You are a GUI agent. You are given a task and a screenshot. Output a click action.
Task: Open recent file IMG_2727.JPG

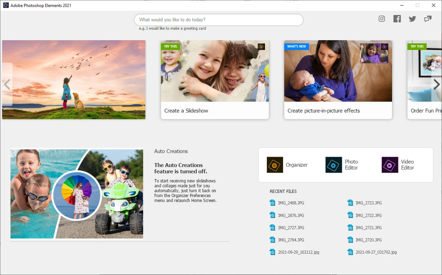pyautogui.click(x=291, y=228)
